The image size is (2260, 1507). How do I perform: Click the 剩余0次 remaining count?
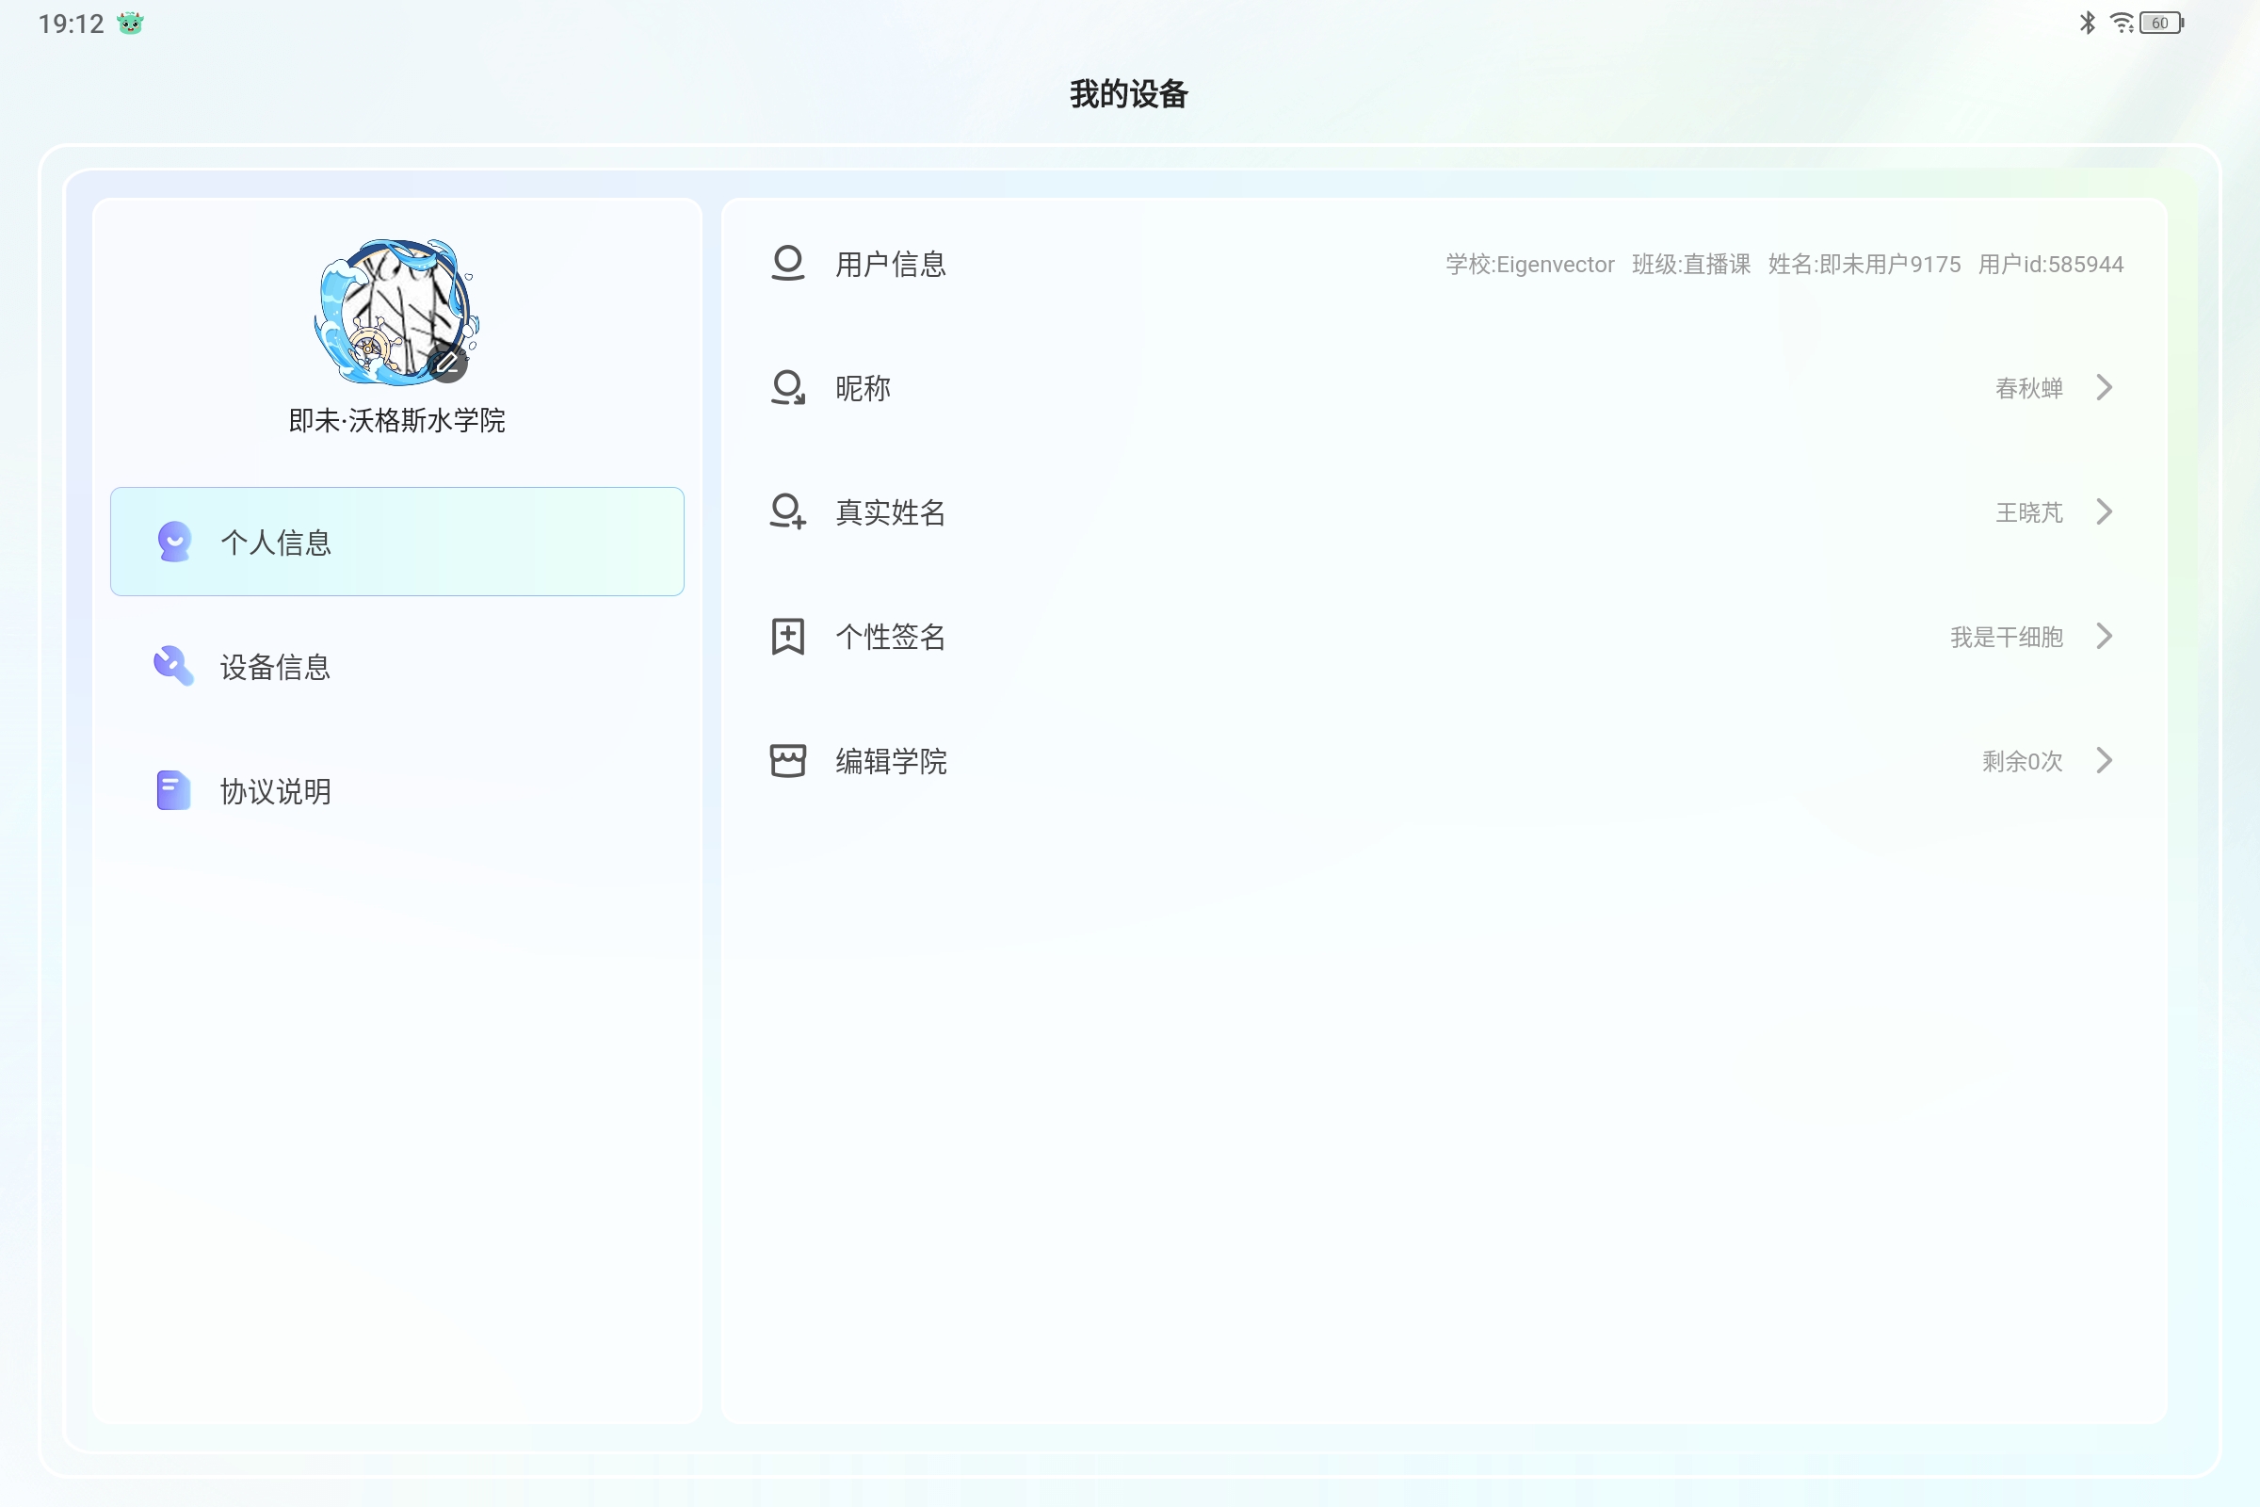pyautogui.click(x=2022, y=761)
